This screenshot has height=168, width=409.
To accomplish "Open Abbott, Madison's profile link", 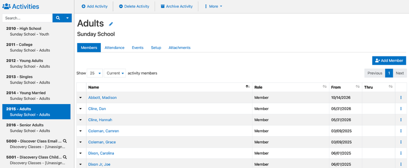I will click(102, 98).
